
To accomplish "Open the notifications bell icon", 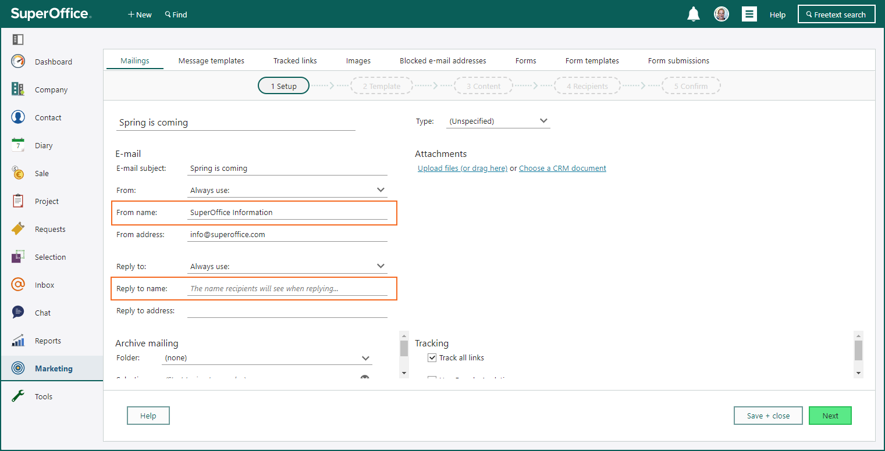I will click(x=694, y=15).
